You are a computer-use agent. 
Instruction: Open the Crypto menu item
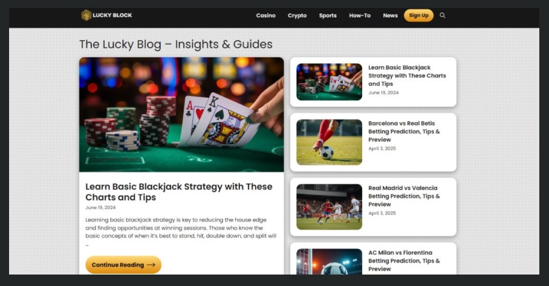tap(297, 15)
